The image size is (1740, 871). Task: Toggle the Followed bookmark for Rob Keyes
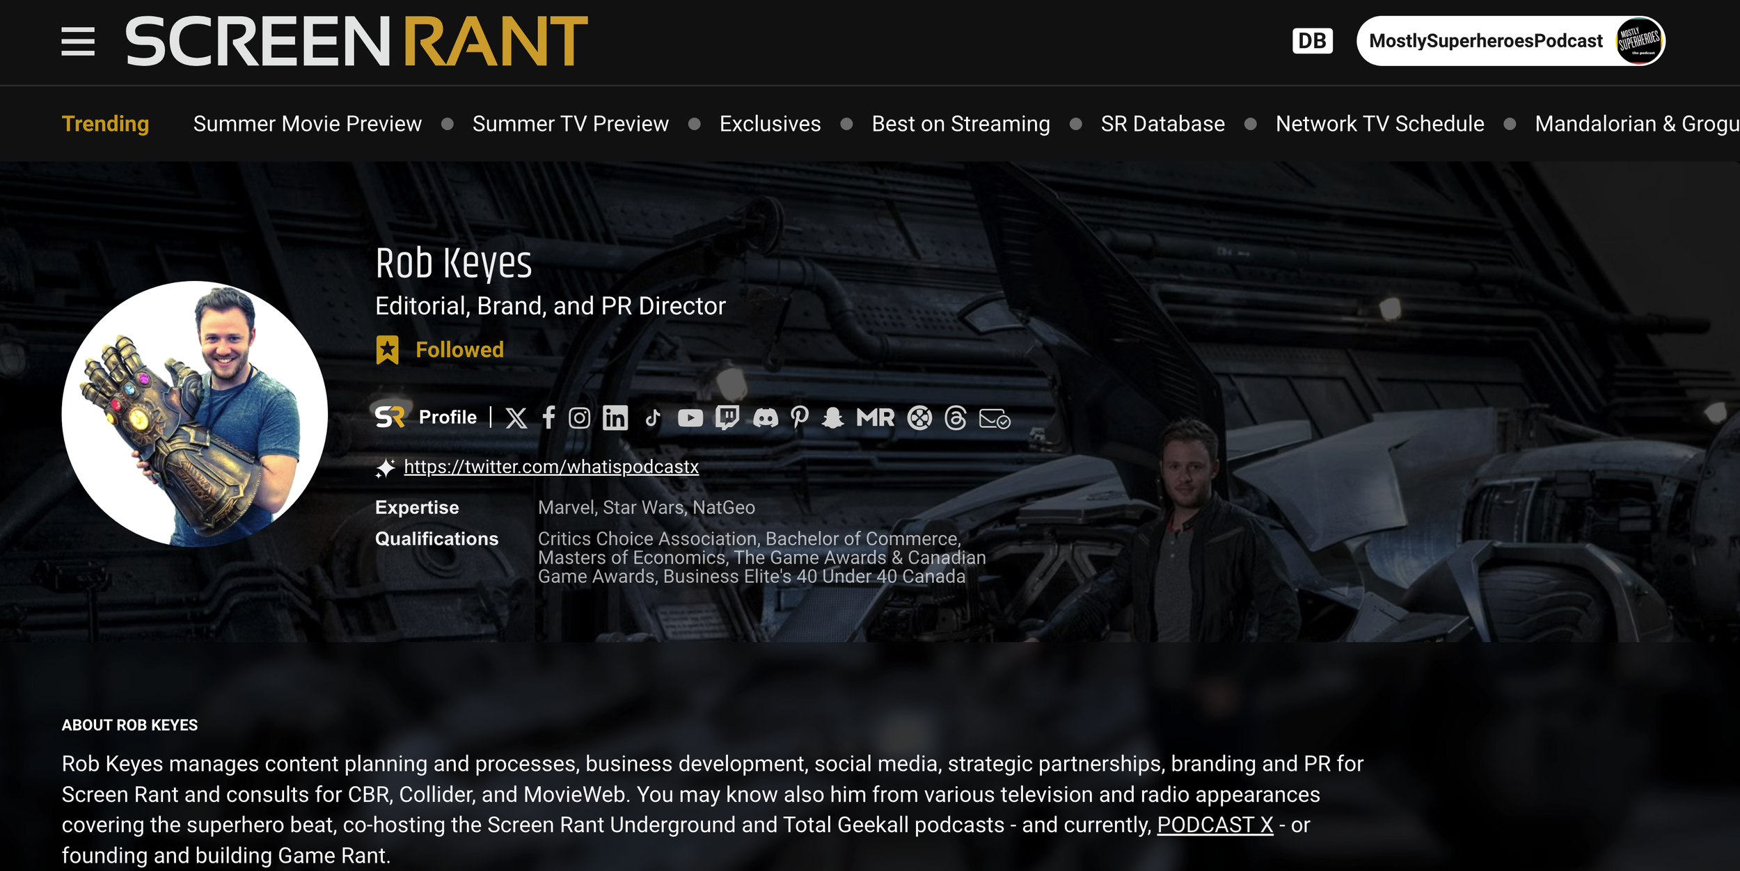coord(440,350)
